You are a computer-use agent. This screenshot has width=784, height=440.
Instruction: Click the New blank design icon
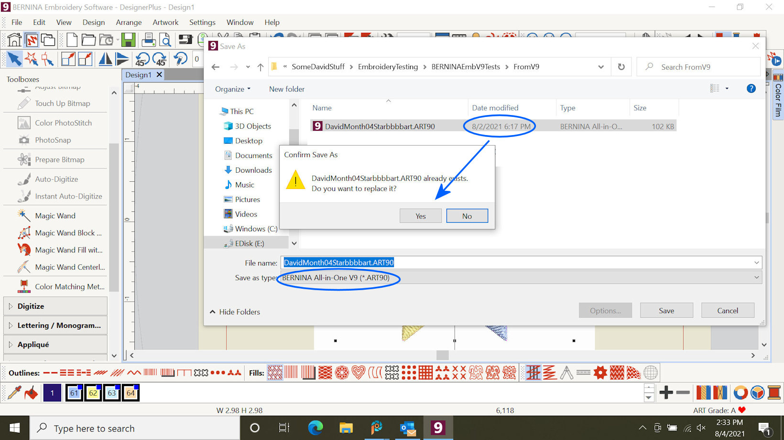pyautogui.click(x=72, y=40)
